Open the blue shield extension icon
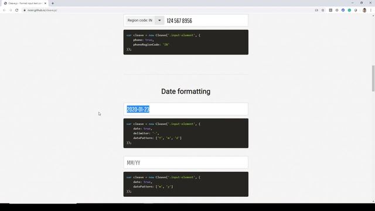The image size is (375, 211). tap(343, 11)
